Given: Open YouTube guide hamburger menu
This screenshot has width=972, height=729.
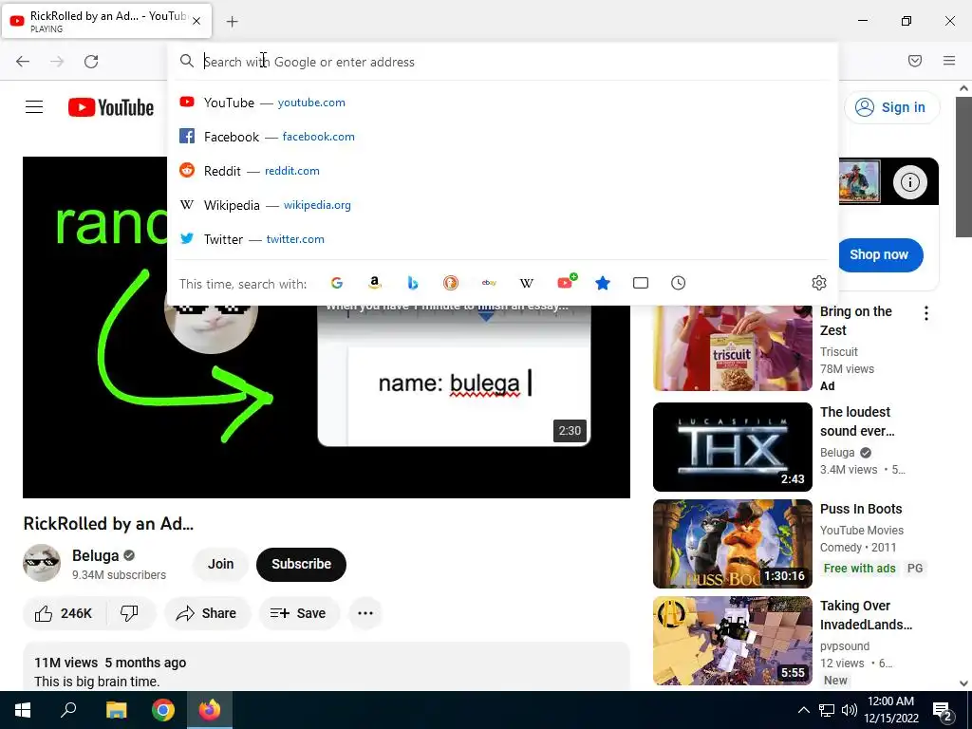Looking at the screenshot, I should [34, 107].
